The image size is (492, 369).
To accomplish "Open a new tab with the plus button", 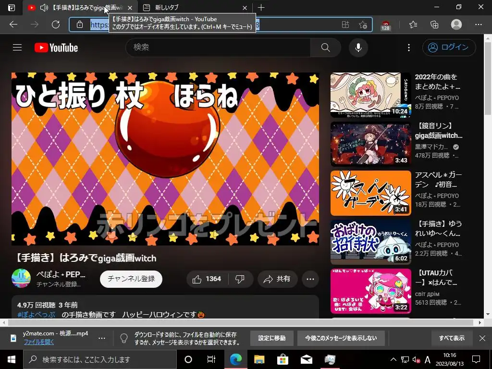I will (261, 8).
